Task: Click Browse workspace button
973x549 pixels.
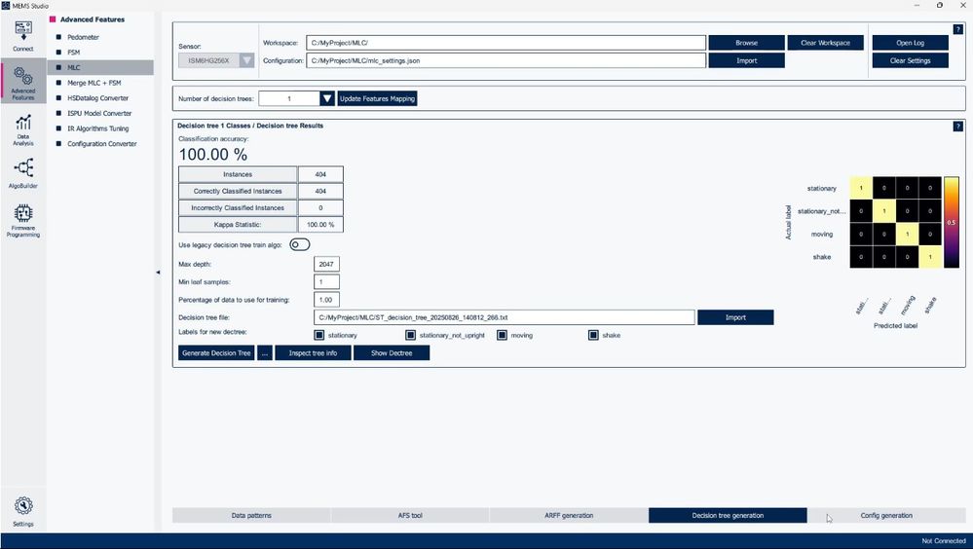Action: (x=746, y=43)
